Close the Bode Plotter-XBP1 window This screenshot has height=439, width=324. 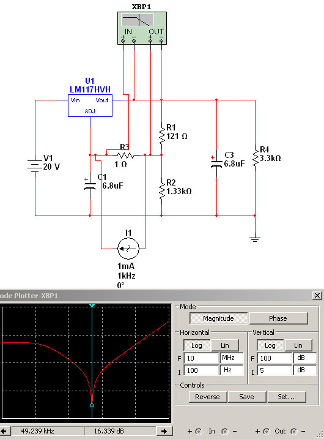[x=317, y=295]
